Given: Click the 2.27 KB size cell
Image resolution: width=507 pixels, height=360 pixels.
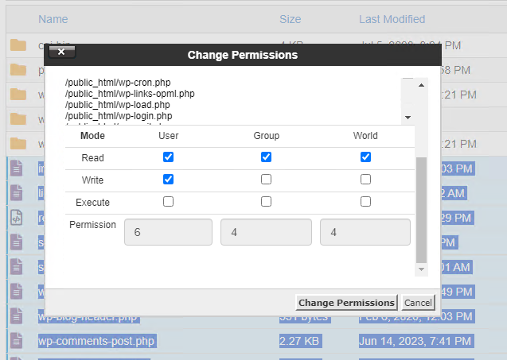Looking at the screenshot, I should tap(300, 341).
